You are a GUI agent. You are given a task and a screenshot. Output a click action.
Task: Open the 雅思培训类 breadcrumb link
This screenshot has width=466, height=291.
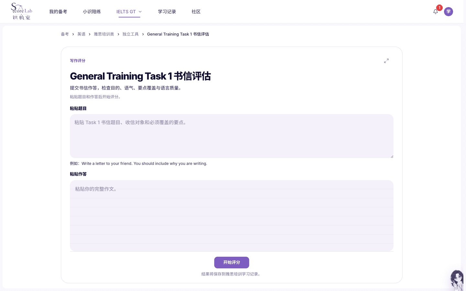pos(104,34)
